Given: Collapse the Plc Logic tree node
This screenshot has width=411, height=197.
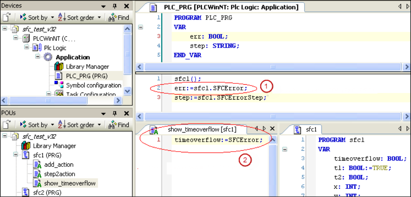Looking at the screenshot, I should pos(26,47).
